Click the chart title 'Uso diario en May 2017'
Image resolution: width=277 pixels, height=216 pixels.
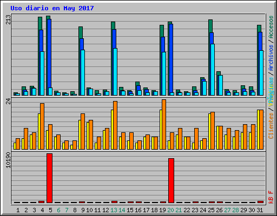click(52, 8)
